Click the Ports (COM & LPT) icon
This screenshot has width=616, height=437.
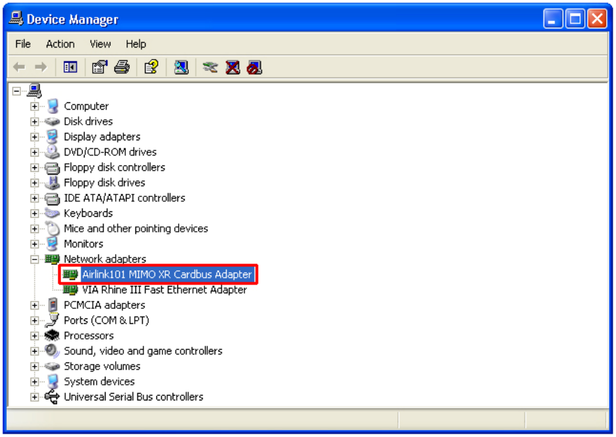[x=52, y=320]
